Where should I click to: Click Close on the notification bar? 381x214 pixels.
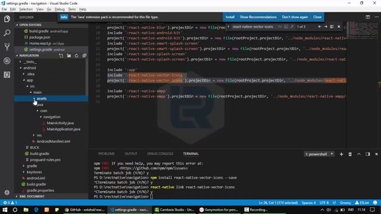[317, 17]
